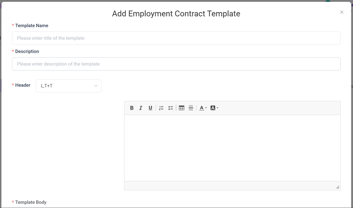Click the Header dropdown chevron arrow
Viewport: 353px width, 208px height.
(96, 86)
